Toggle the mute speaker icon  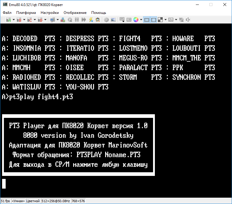[188, 20]
